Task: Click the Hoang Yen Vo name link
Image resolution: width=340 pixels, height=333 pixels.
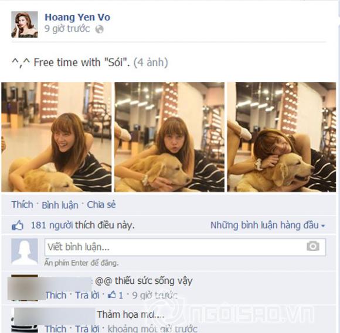Action: [77, 18]
